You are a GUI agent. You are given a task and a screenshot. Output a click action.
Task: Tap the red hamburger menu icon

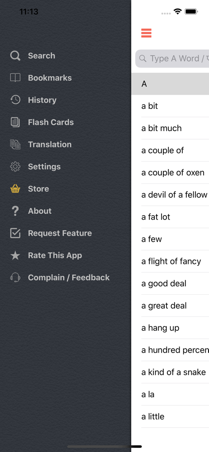[147, 33]
